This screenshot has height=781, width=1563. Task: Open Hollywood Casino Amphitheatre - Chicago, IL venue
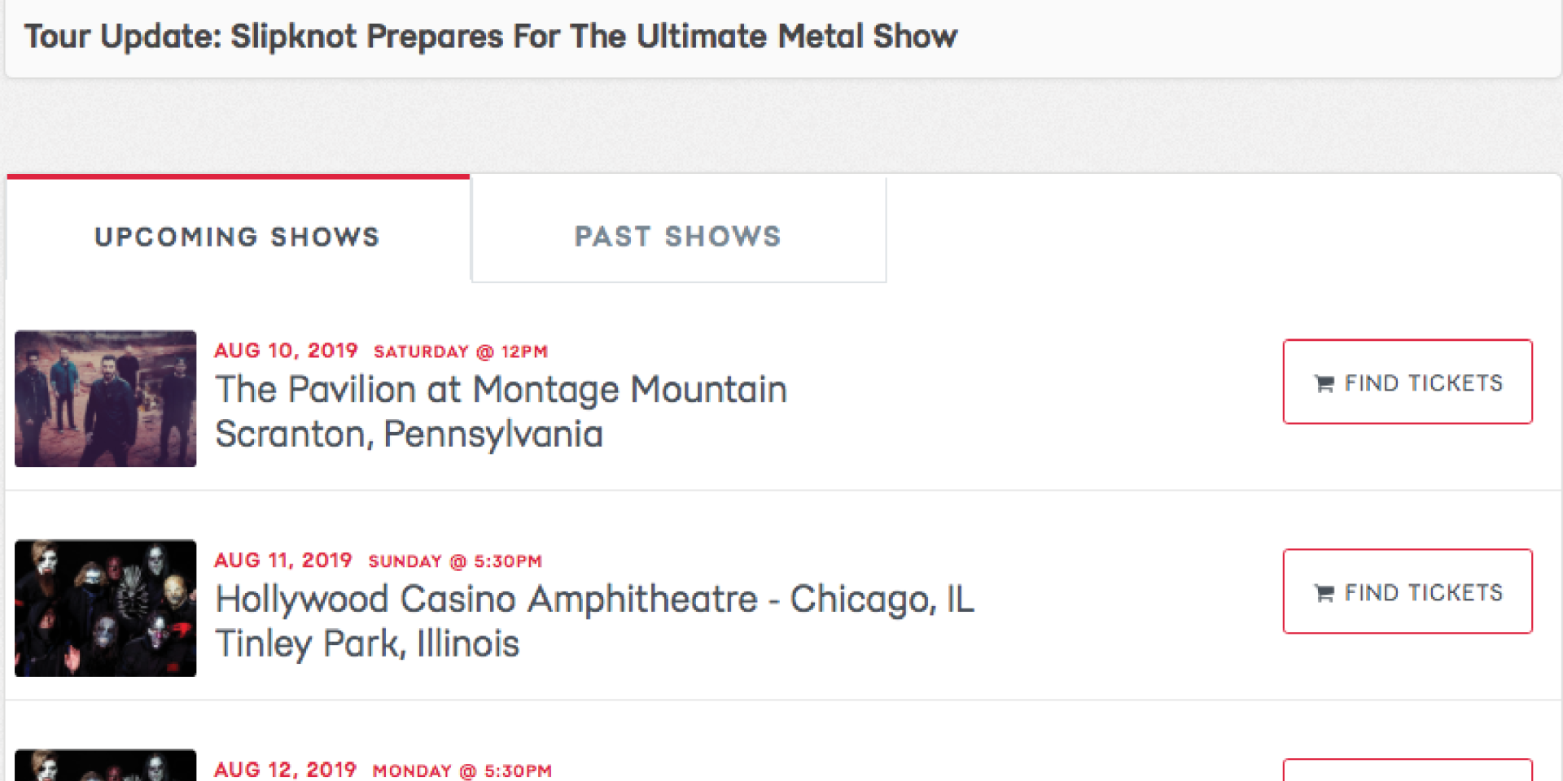click(x=594, y=600)
